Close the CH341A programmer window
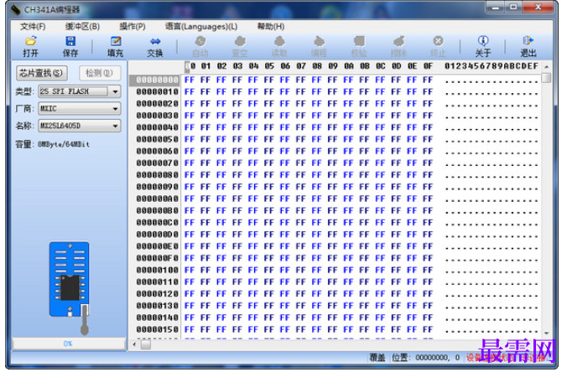 [538, 8]
